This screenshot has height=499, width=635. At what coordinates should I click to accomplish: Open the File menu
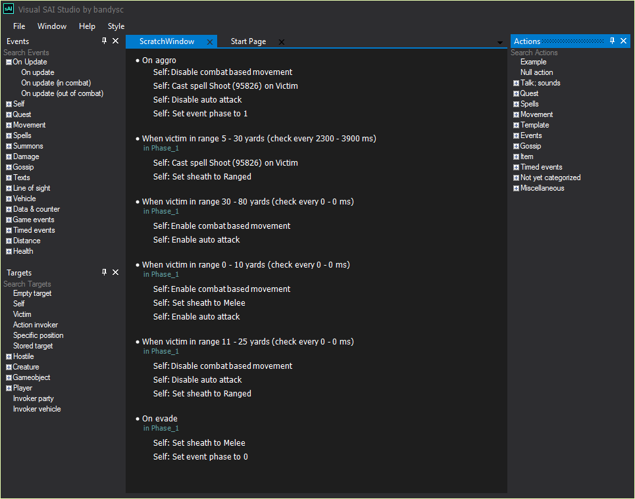[x=19, y=26]
